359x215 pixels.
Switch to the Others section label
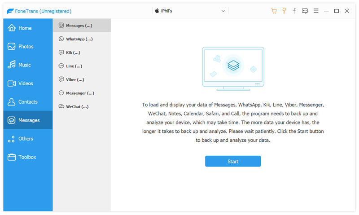click(26, 139)
